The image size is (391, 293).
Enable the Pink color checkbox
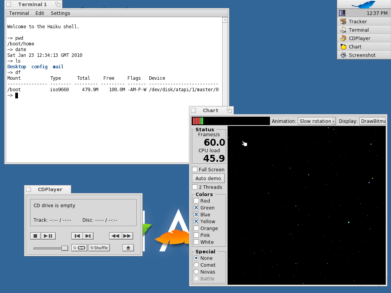pyautogui.click(x=196, y=235)
